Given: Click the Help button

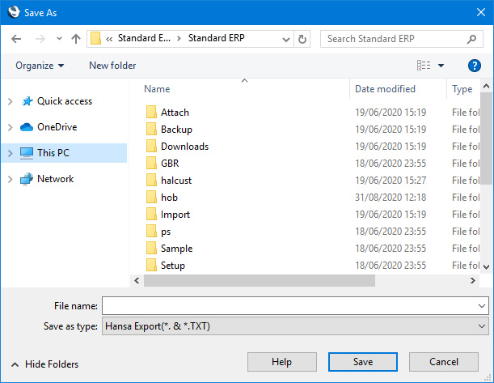Looking at the screenshot, I should [x=282, y=362].
